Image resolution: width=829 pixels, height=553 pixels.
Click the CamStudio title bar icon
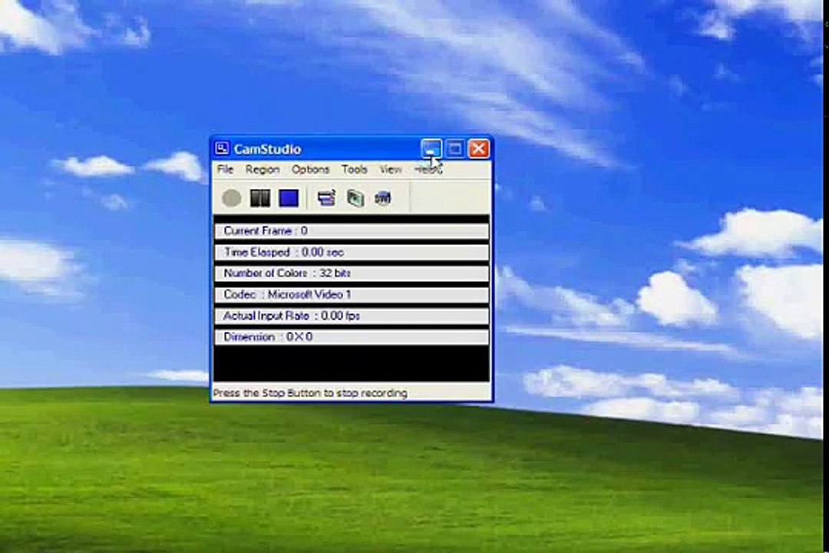click(x=222, y=149)
